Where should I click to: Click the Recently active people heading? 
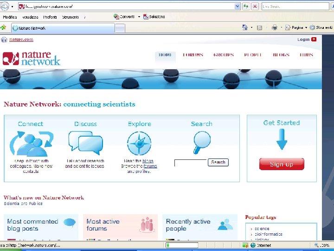click(x=188, y=225)
